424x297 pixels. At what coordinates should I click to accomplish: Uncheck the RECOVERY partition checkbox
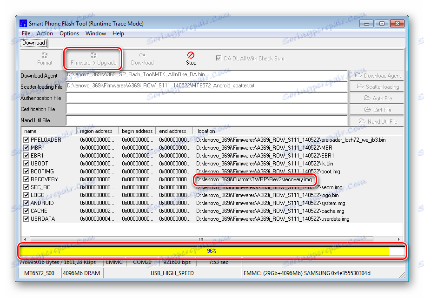[x=26, y=179]
